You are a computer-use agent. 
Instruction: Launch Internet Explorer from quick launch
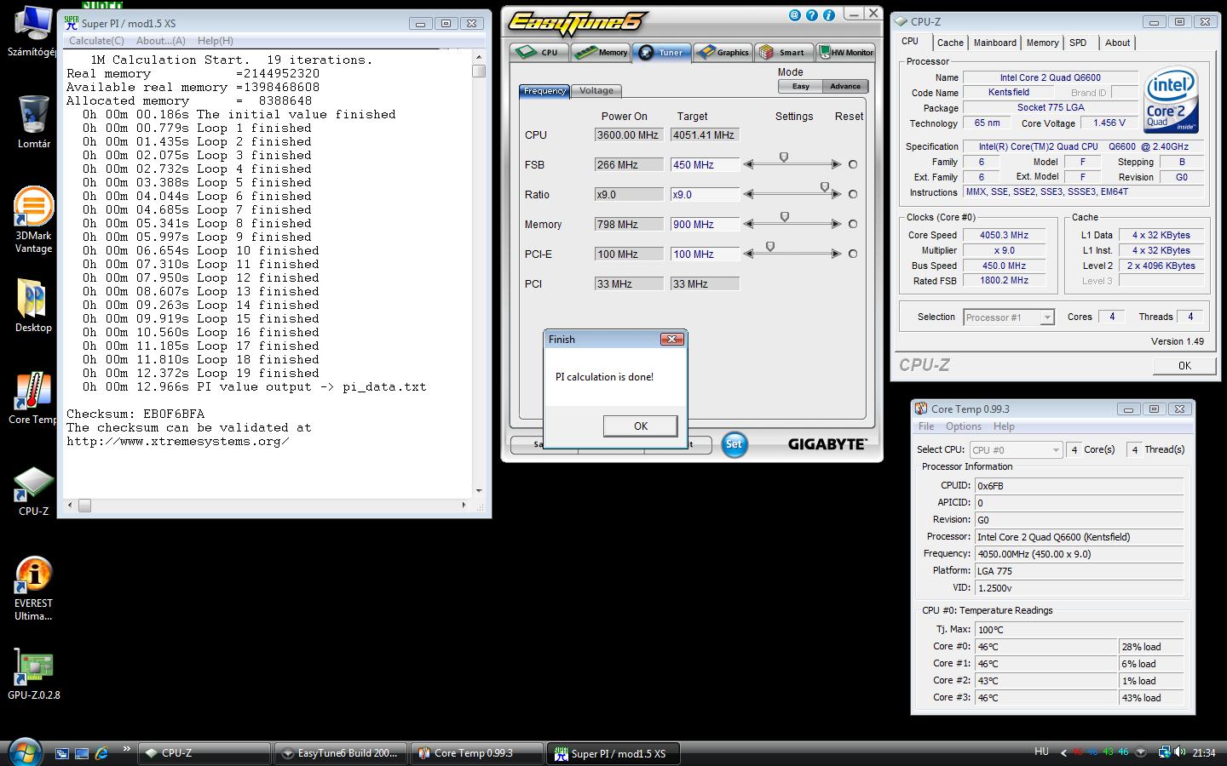point(101,752)
